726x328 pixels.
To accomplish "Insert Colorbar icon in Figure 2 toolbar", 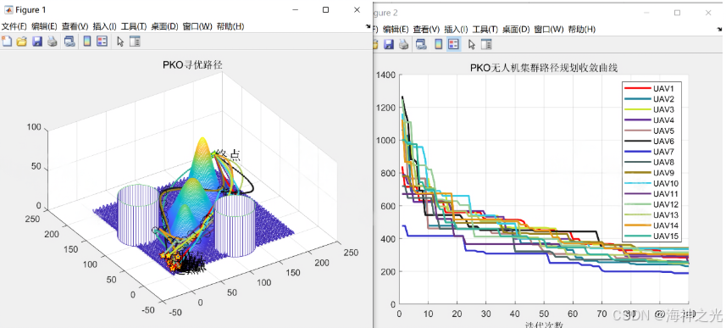I will click(x=439, y=44).
